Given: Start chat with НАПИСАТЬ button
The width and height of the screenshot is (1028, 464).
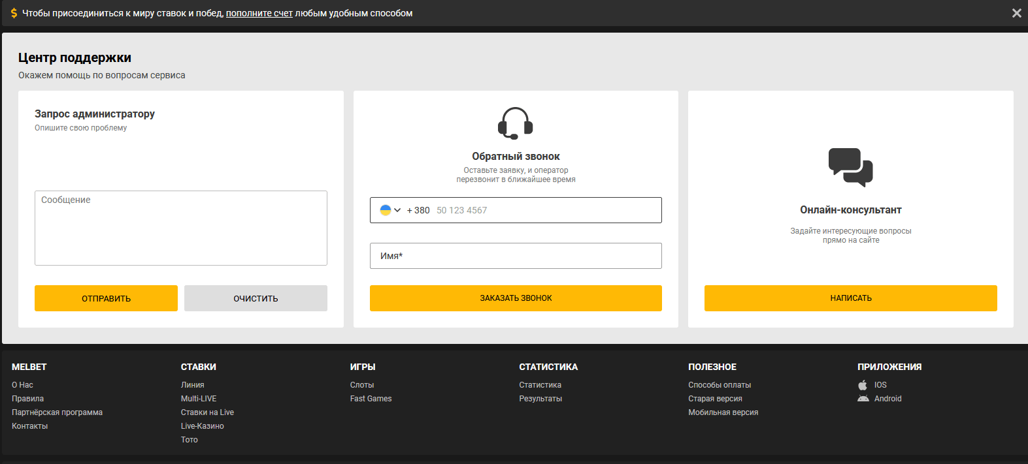Looking at the screenshot, I should 851,298.
